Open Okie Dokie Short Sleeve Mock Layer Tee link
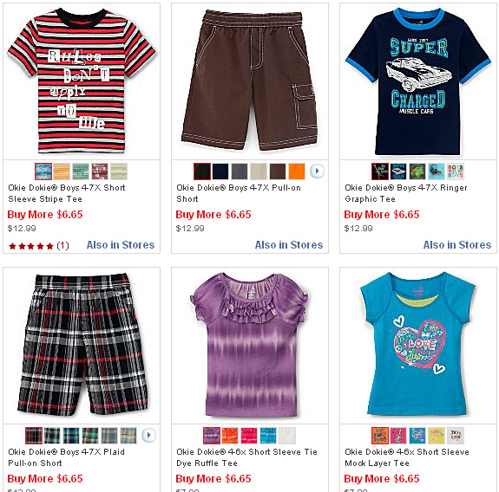Viewport: 499px width, 492px height. point(407,457)
